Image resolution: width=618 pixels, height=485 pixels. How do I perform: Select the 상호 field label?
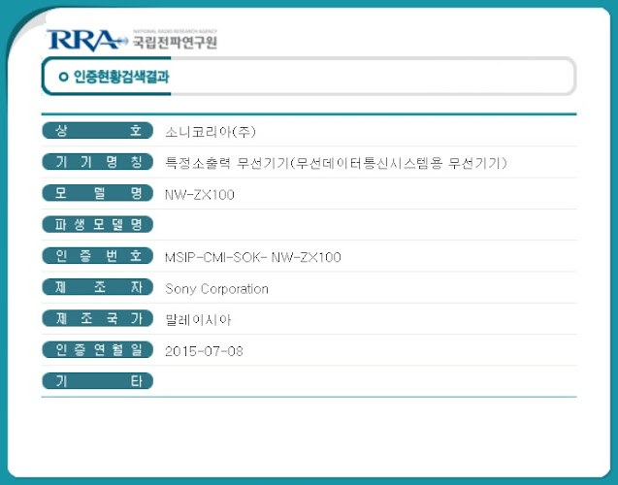[97, 130]
